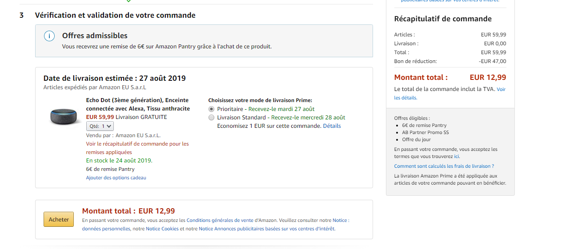Viewport: 582px width, 249px height.
Task: Open Voir les détails TVA link
Action: tap(501, 90)
